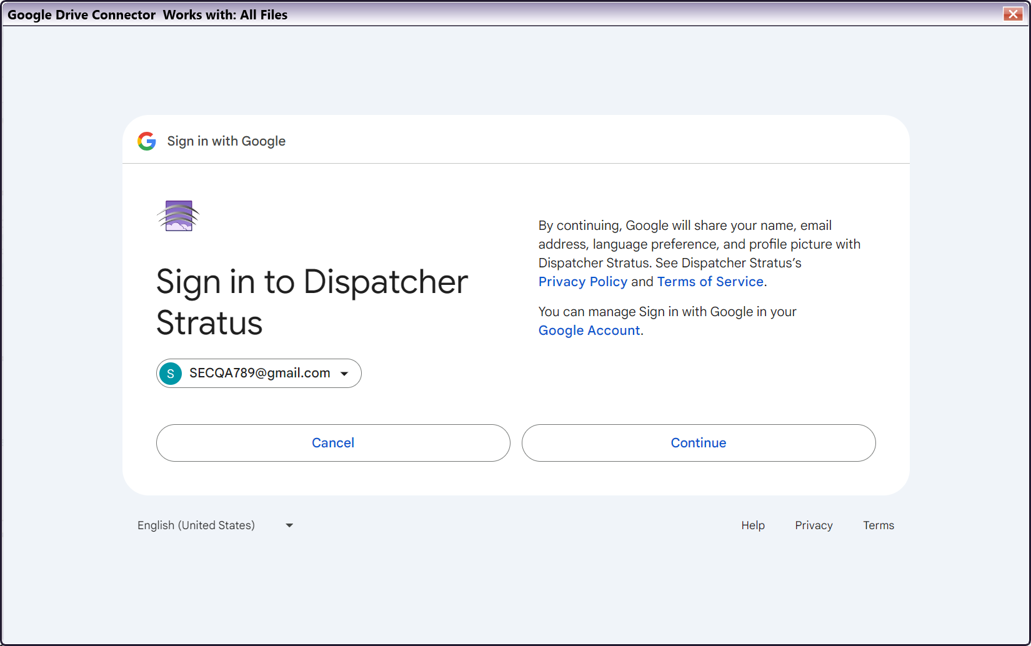Open the Google Account link
Screen dimensions: 1031x646
pos(589,330)
